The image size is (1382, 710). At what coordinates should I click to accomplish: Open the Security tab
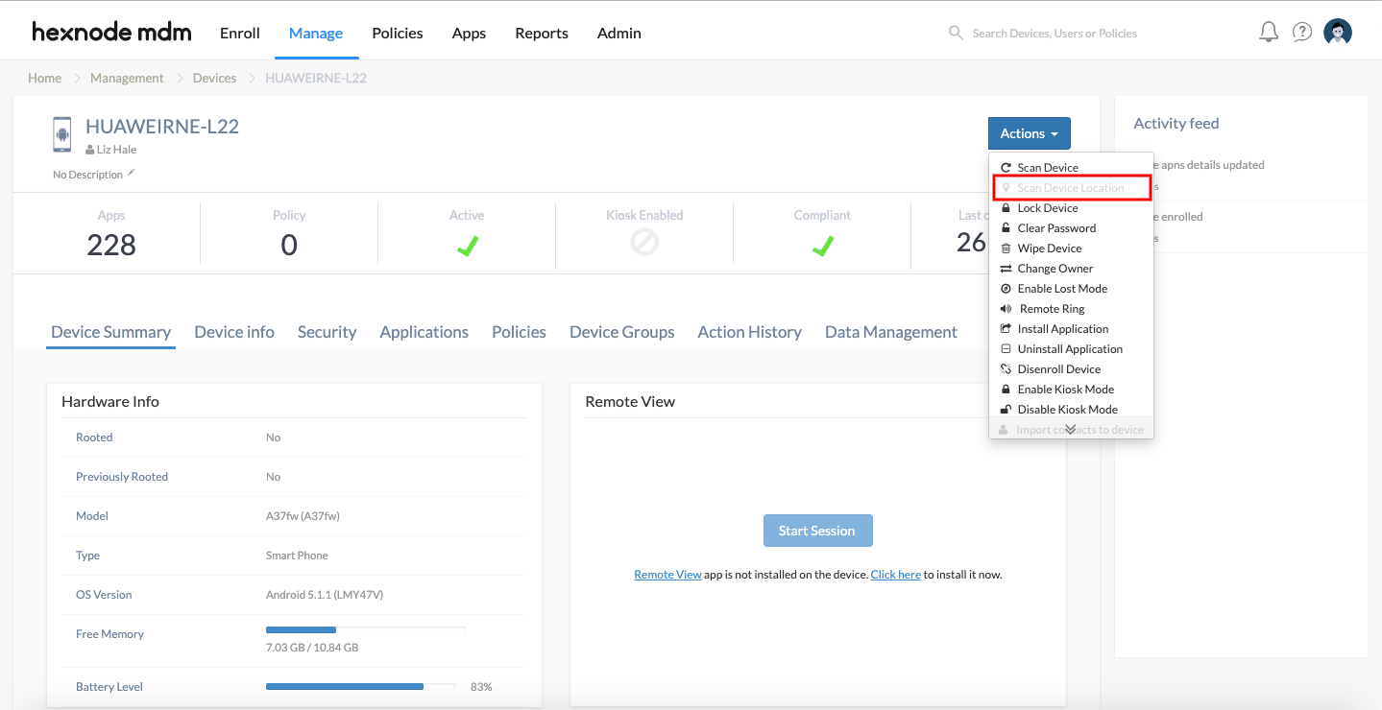click(327, 331)
